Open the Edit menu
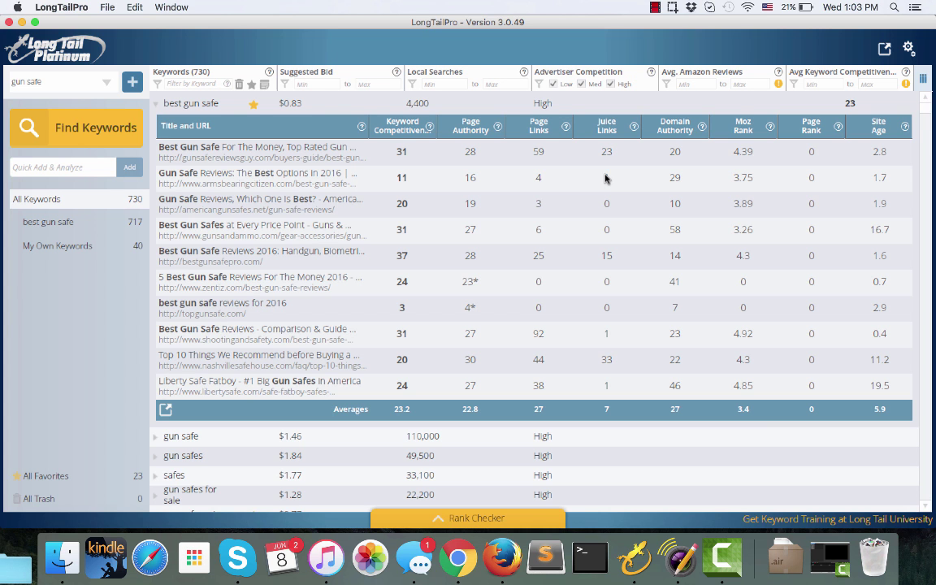936x585 pixels. pos(134,7)
